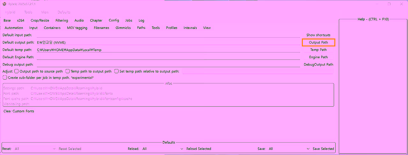
Task: Go to the Automation sub-tab
Action: click(x=14, y=28)
